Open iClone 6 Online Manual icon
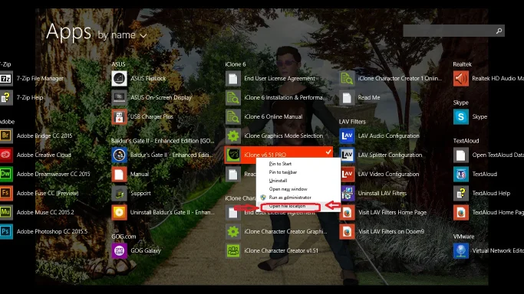The image size is (524, 294). coord(233,116)
